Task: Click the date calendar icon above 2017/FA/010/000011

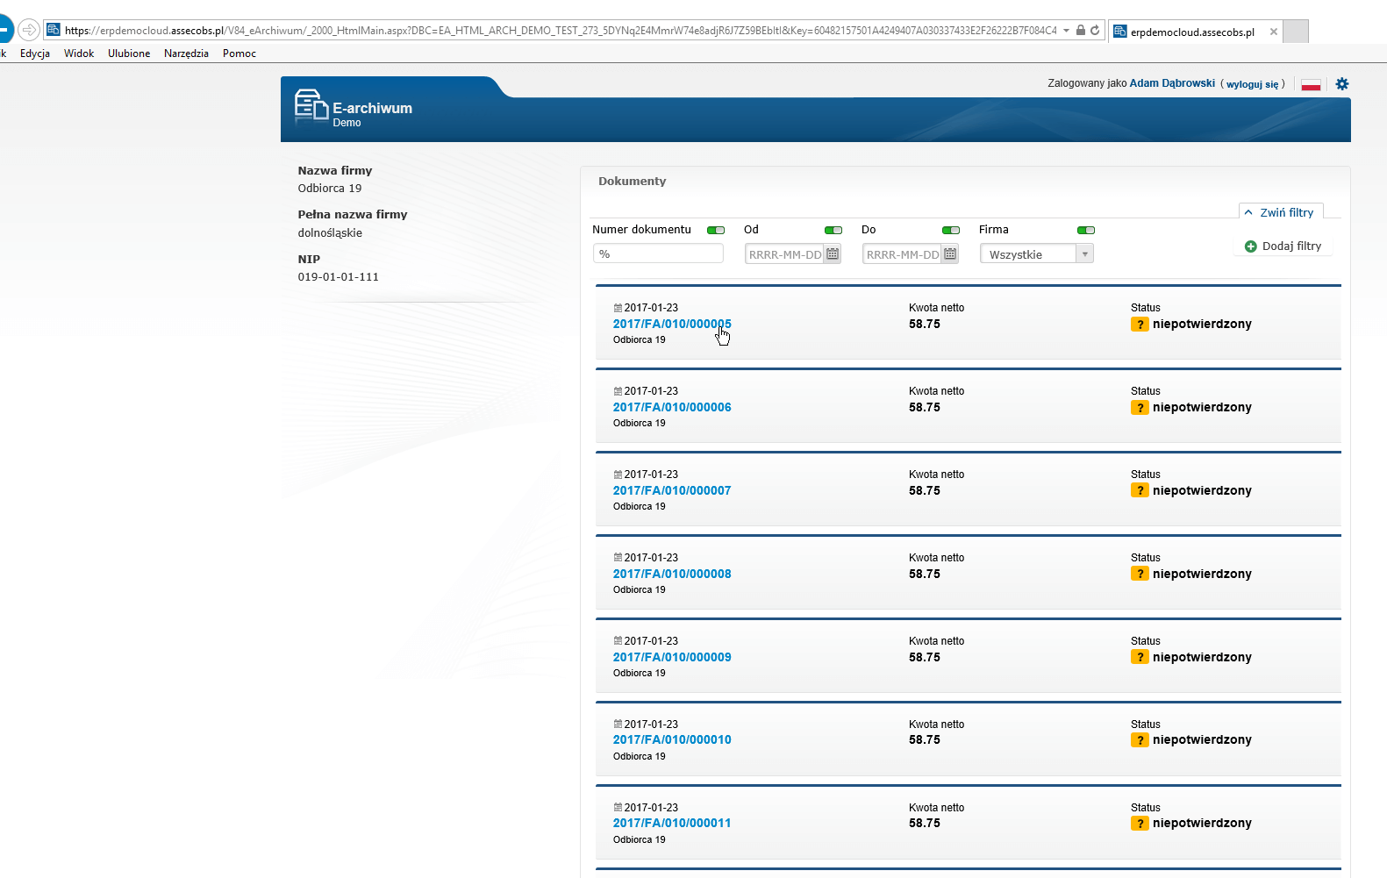Action: (618, 808)
